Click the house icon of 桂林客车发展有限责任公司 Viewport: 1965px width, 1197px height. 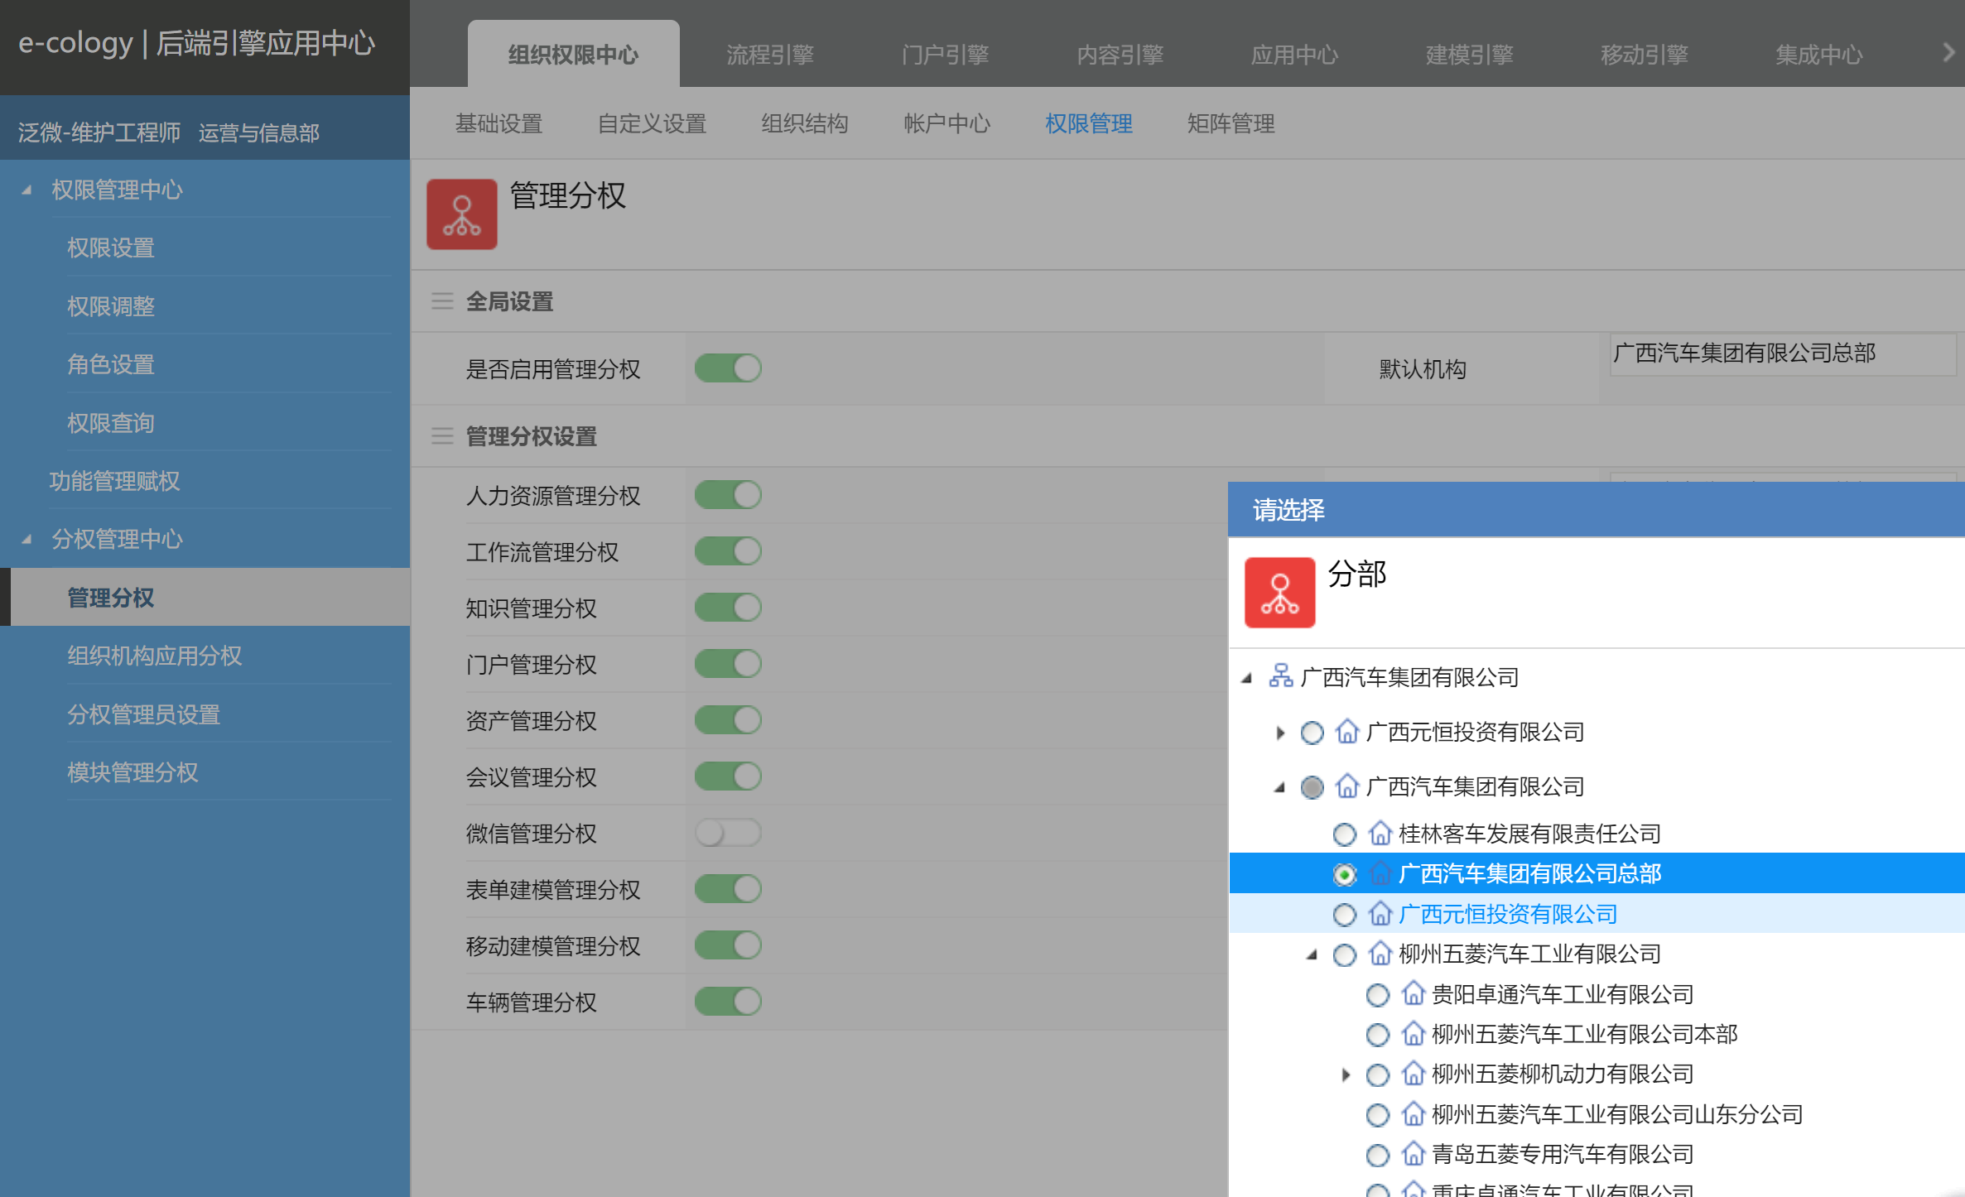tap(1380, 834)
